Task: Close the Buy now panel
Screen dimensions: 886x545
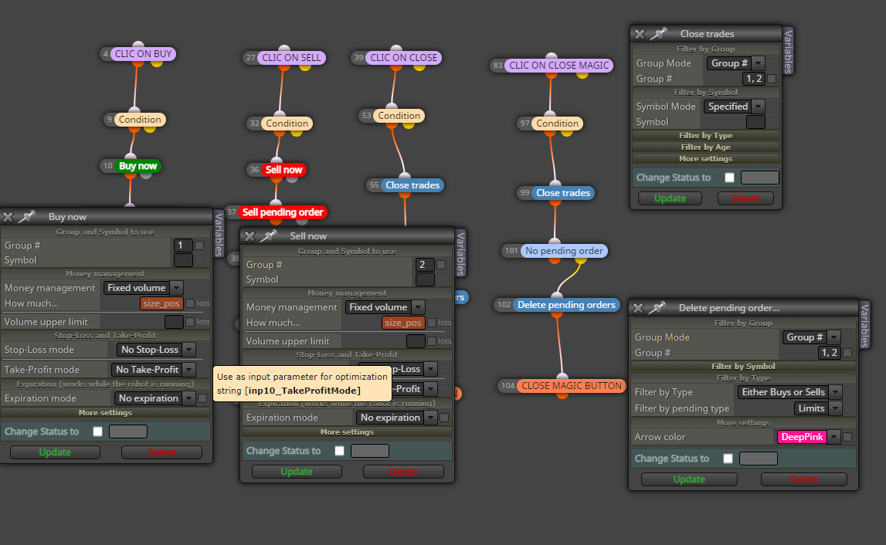Action: pos(8,217)
